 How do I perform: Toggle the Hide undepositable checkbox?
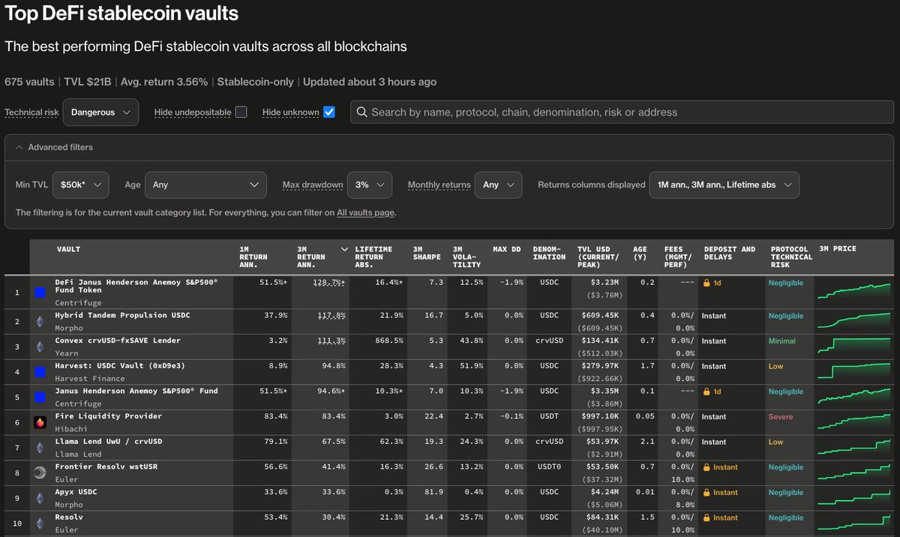(241, 112)
